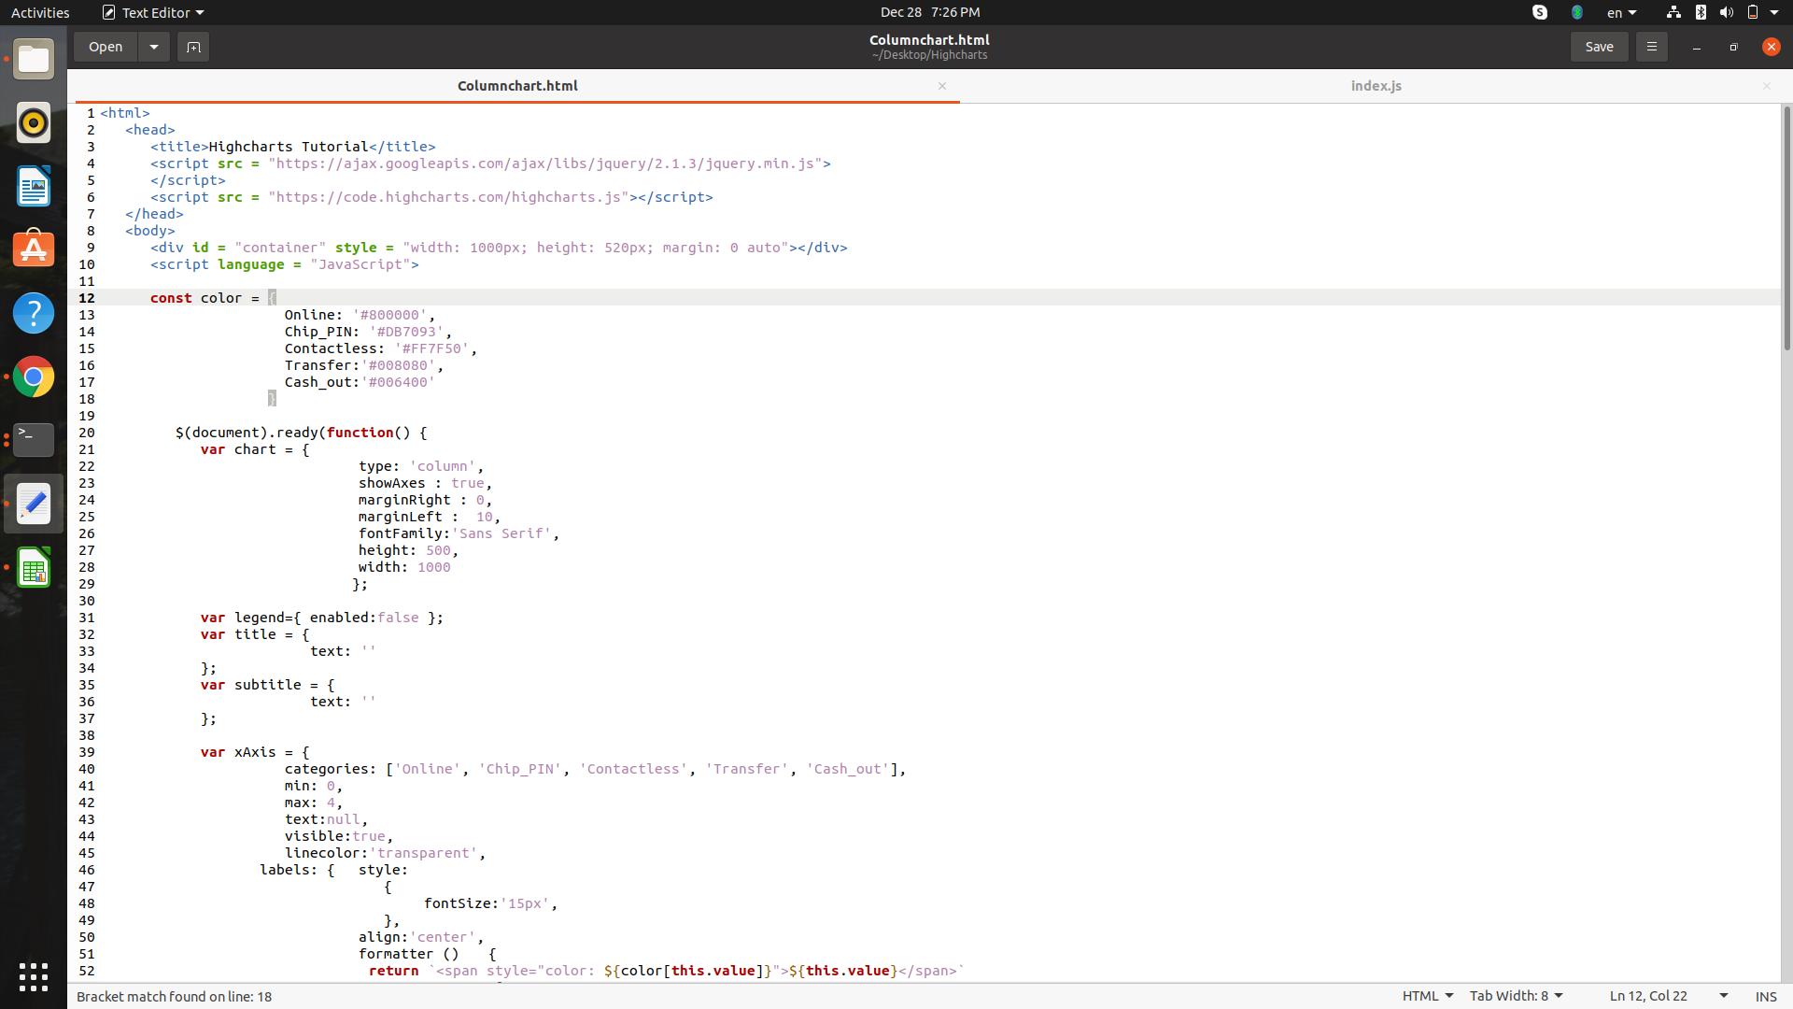Click the jquery.min.js URL string
This screenshot has height=1009, width=1793.
point(545,163)
